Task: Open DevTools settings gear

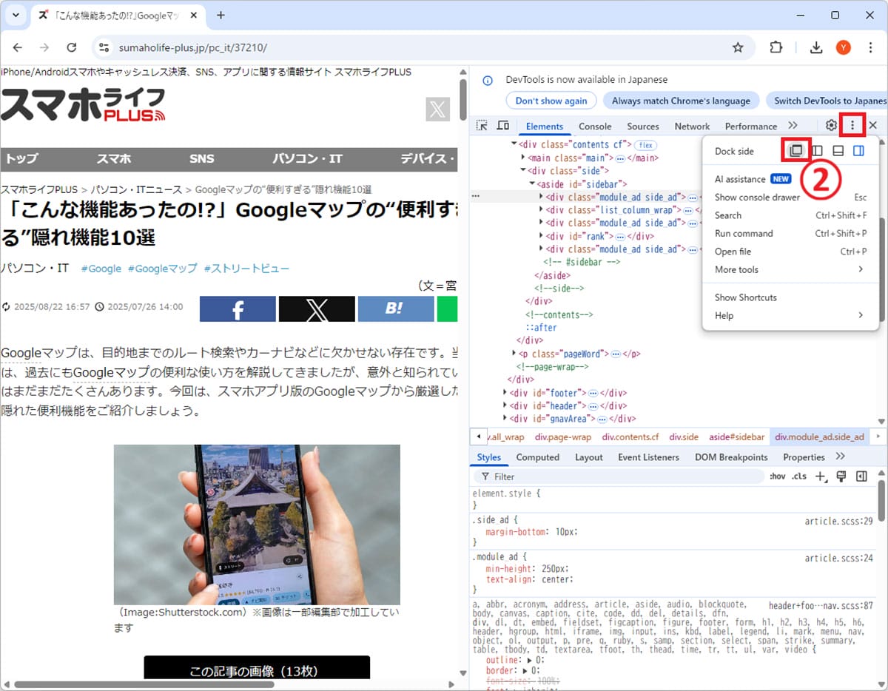Action: pyautogui.click(x=831, y=126)
